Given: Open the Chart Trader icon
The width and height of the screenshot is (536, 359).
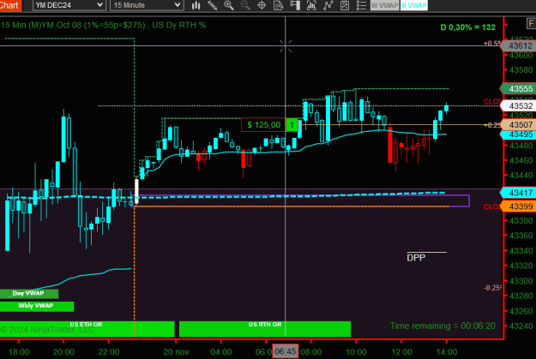Looking at the screenshot, I should point(295,5).
